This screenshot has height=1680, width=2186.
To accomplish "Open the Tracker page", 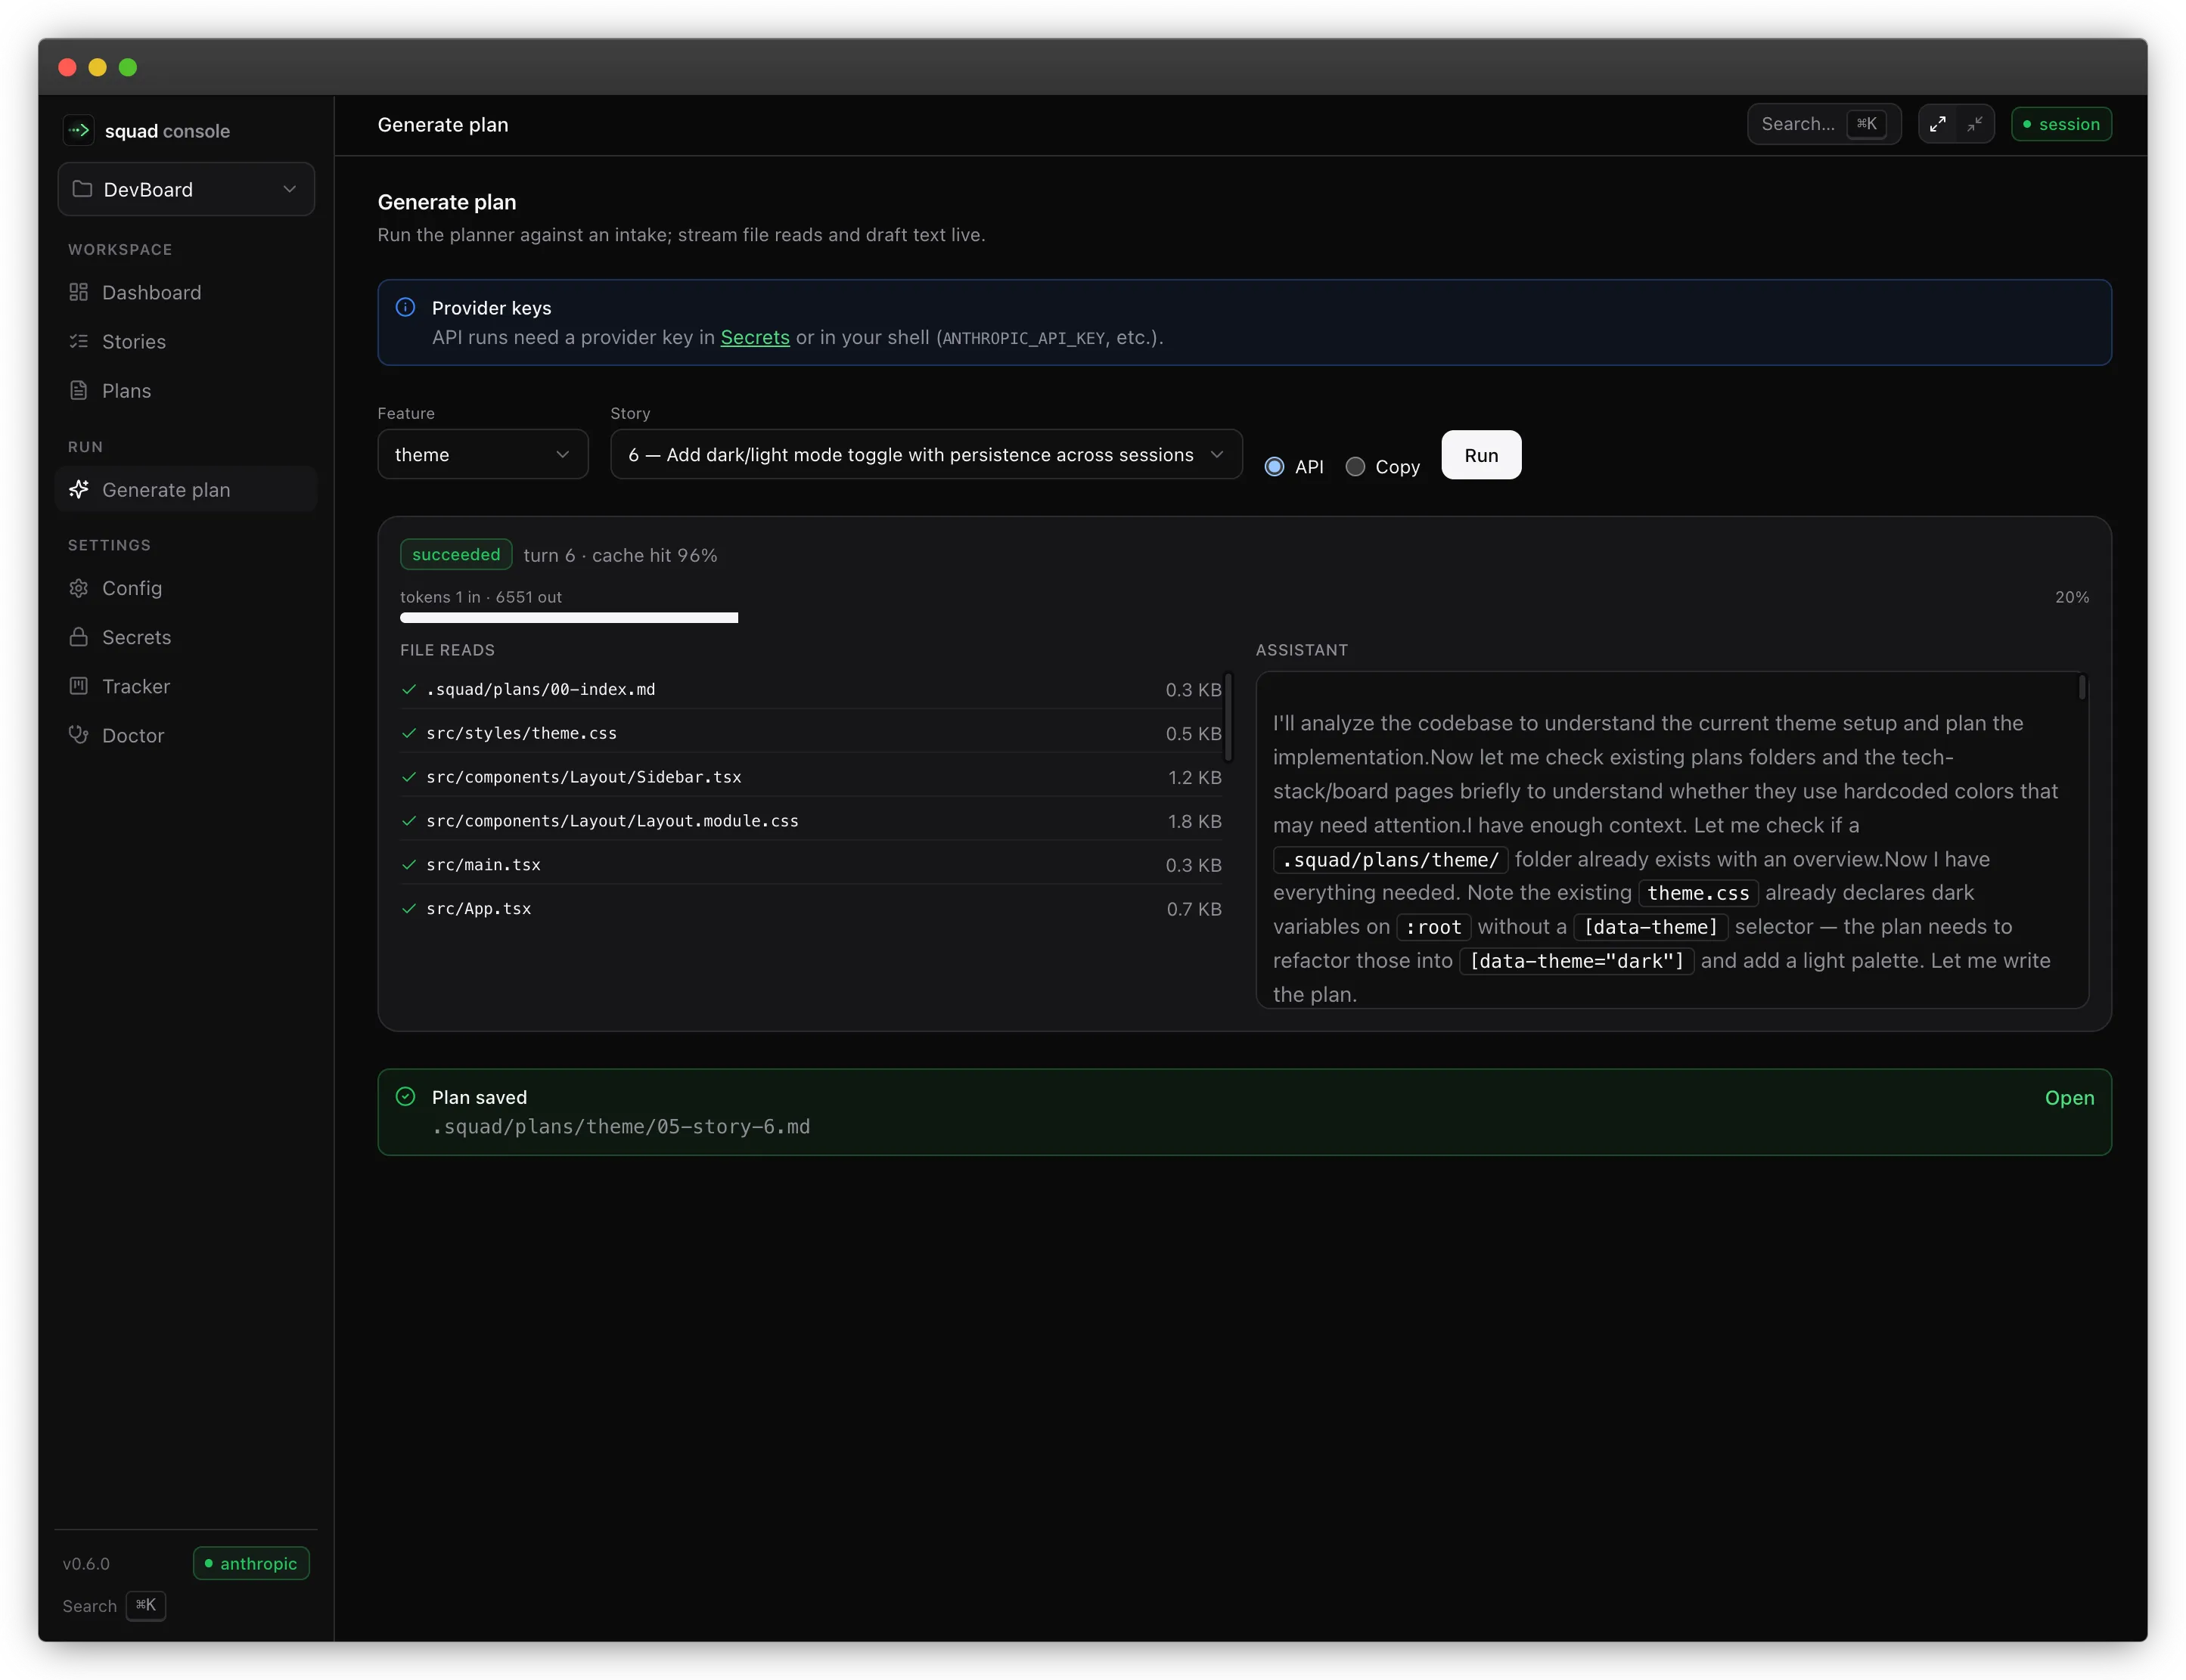I will coord(186,686).
